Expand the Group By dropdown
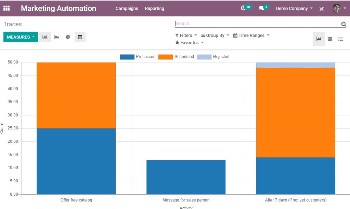This screenshot has height=209, width=350. coord(215,36)
